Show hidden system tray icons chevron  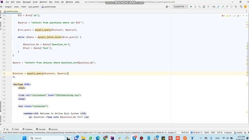[201, 138]
